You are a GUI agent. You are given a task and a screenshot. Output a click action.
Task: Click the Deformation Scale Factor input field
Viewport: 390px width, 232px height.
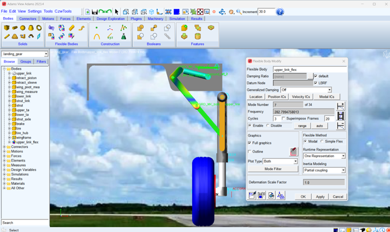click(324, 182)
